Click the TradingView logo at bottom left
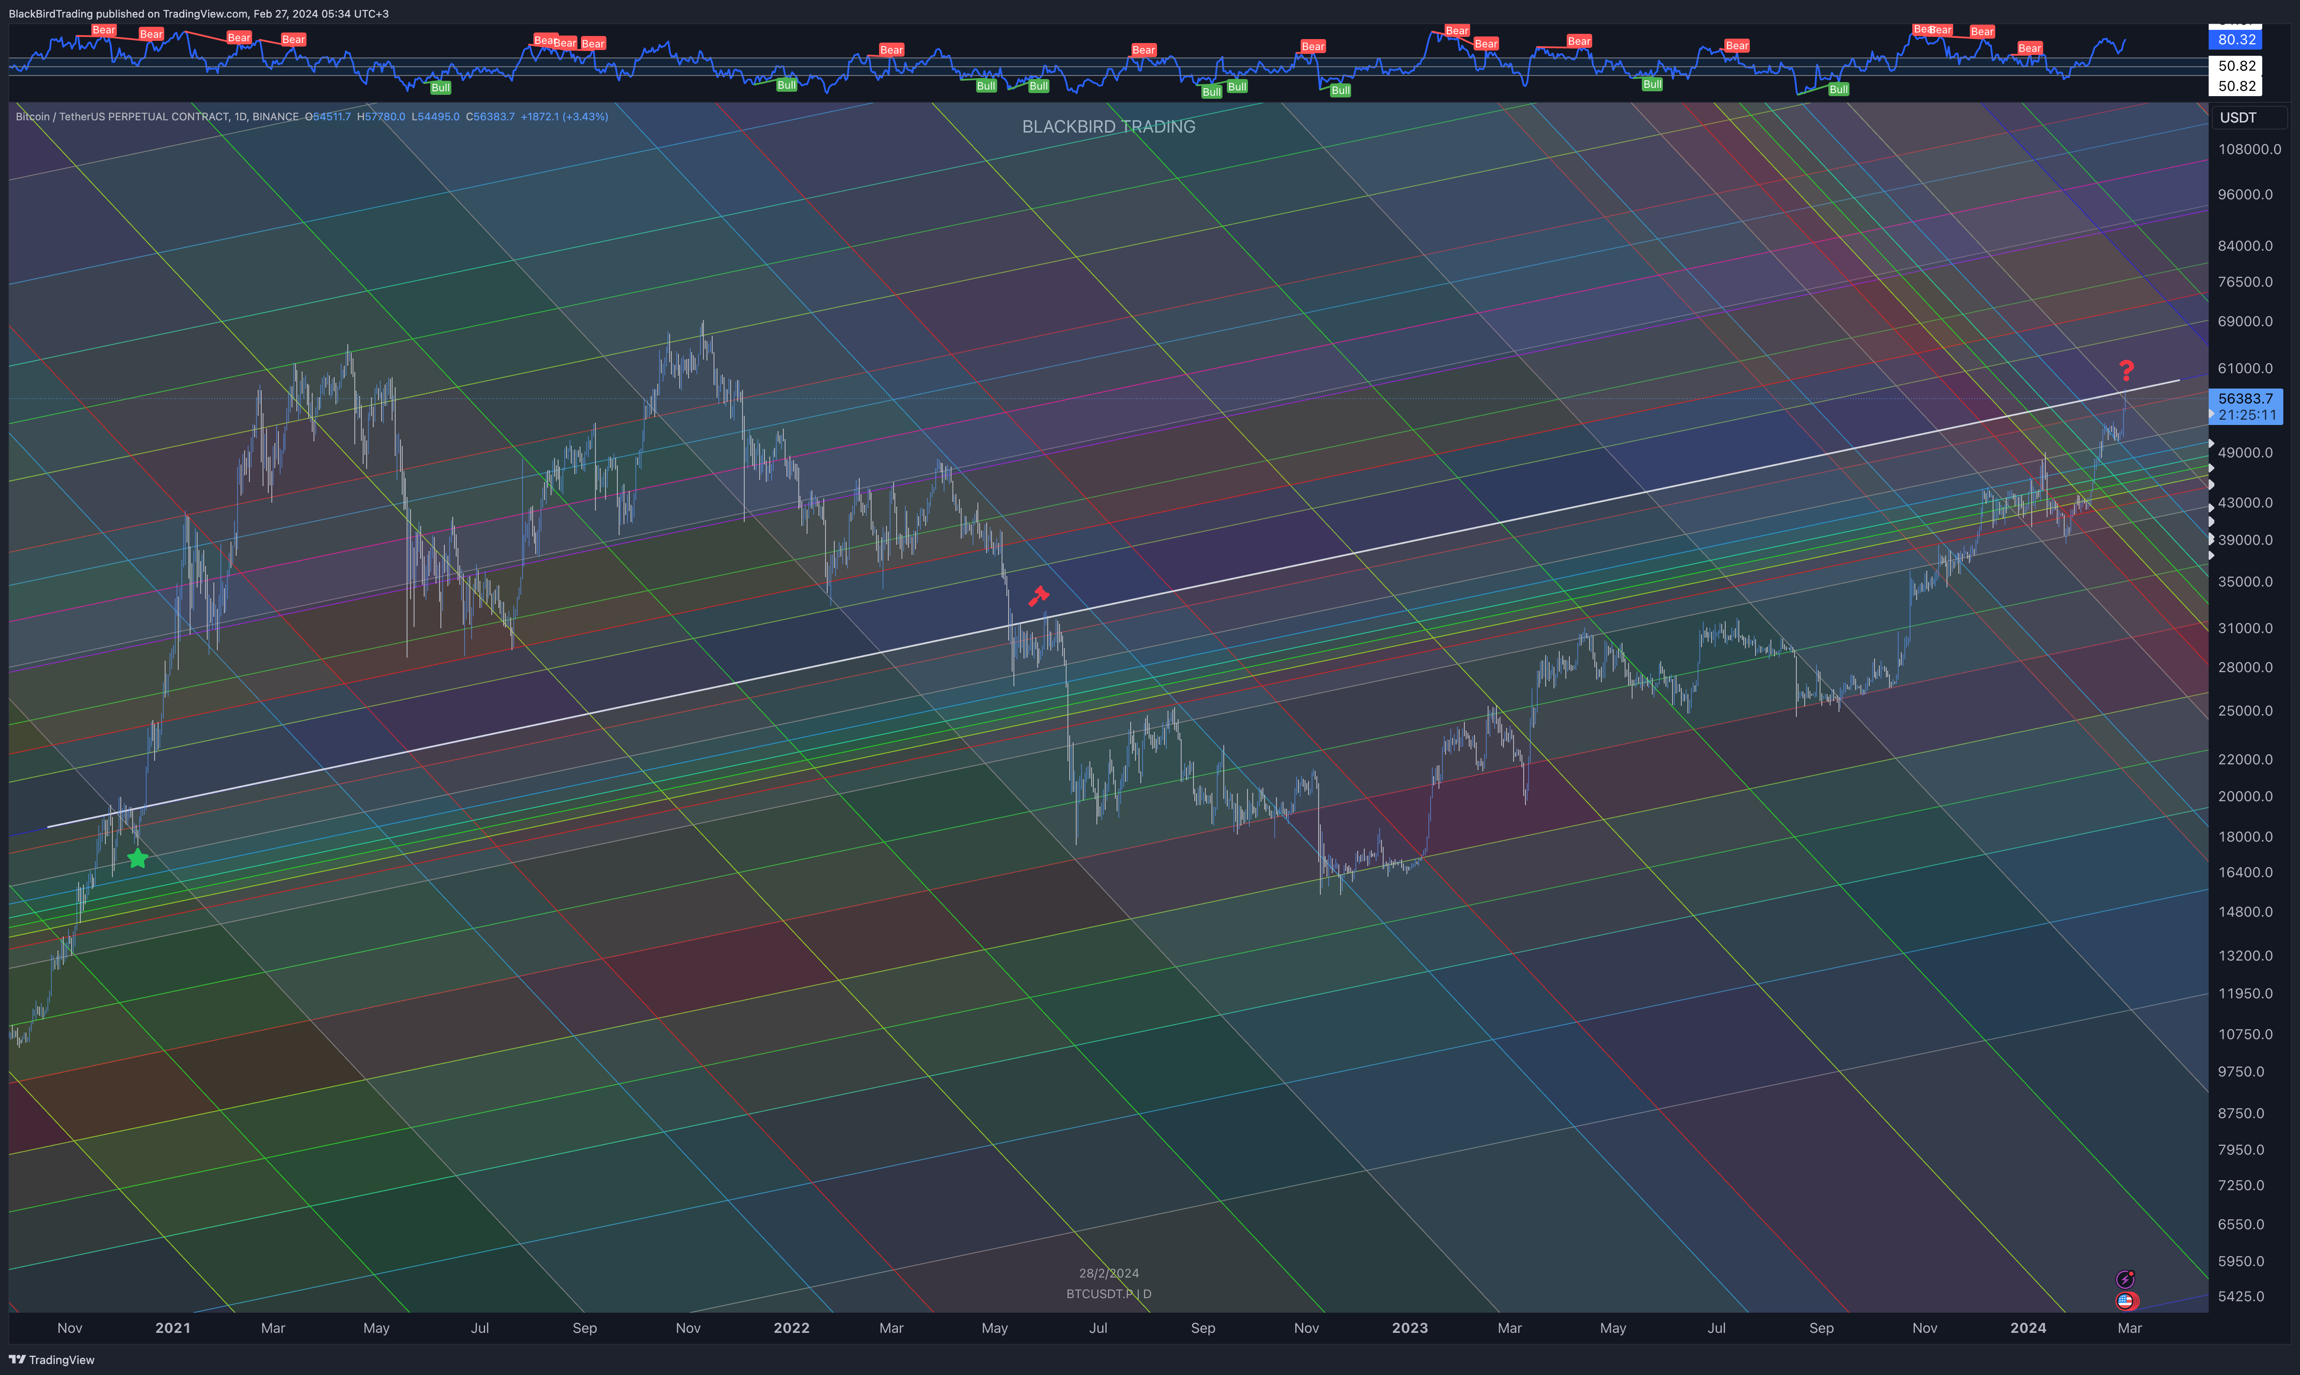 52,1359
